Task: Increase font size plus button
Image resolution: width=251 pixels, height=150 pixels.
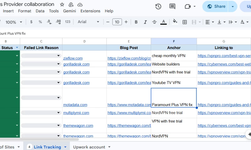Action: click(126, 22)
